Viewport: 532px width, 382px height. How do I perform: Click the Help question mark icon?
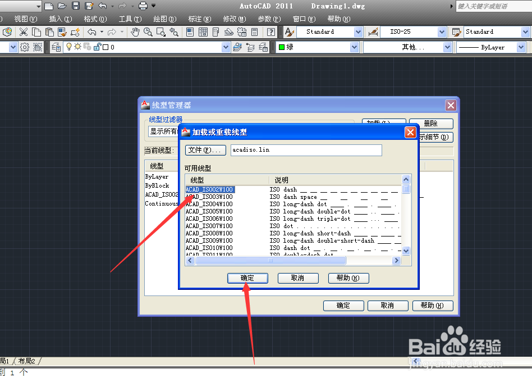[270, 32]
